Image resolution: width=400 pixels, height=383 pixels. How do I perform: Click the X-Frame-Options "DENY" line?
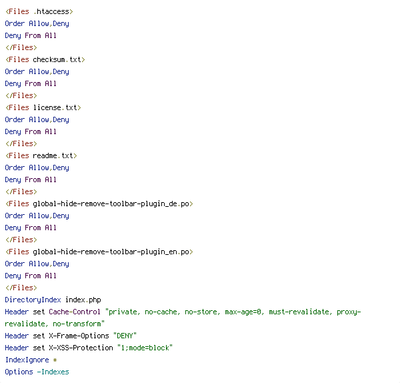click(x=71, y=336)
